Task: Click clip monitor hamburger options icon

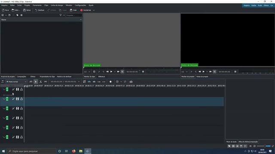Action: 143,71
